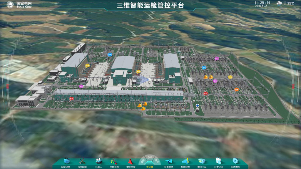301x169 pixels.
Task: Click the weather icon beside 35℃
Action: click(279, 3)
